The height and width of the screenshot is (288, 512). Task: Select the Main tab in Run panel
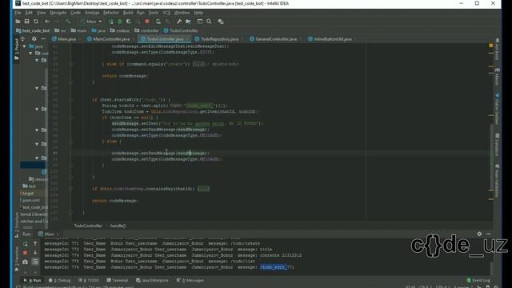tap(49, 234)
